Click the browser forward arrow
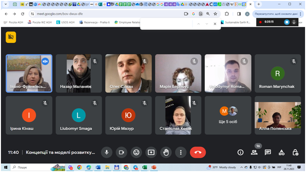Image resolution: width=306 pixels, height=172 pixels. point(14,14)
